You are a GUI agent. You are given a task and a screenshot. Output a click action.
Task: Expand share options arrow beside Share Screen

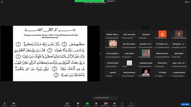point(91,103)
